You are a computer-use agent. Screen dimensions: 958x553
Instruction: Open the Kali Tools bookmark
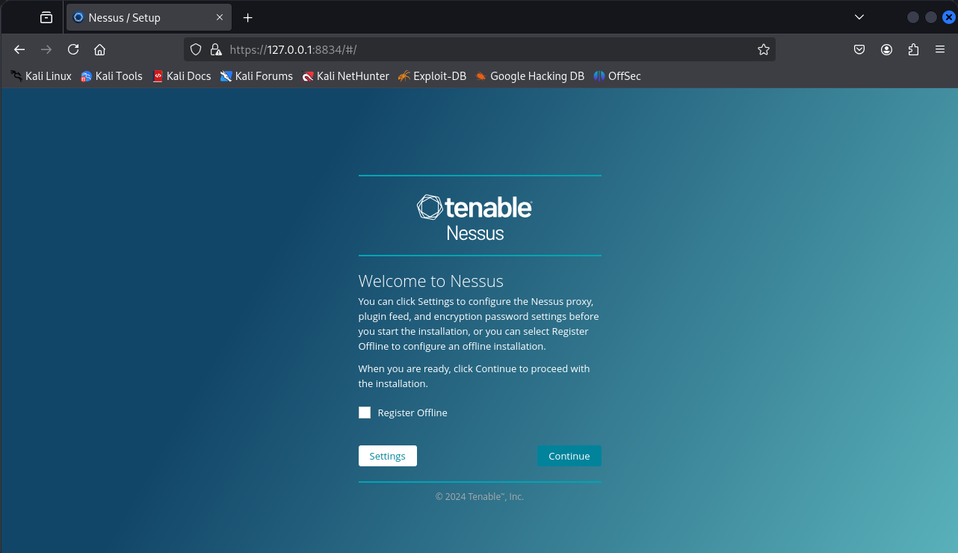click(111, 76)
